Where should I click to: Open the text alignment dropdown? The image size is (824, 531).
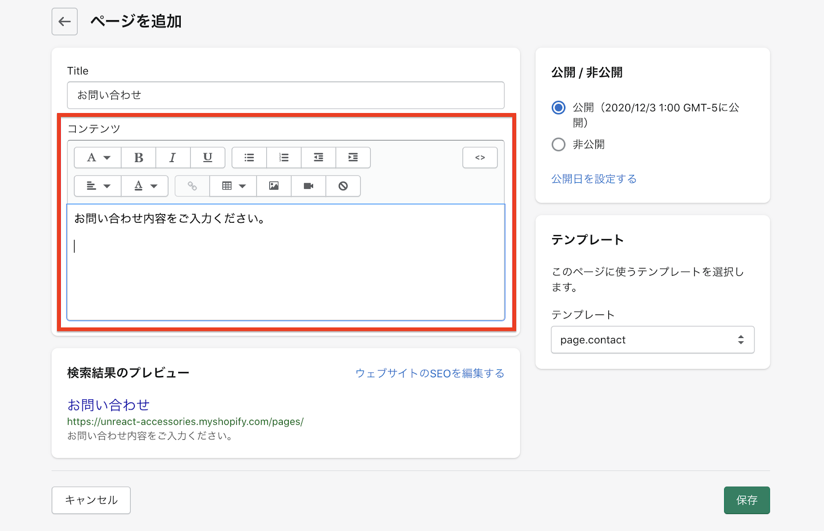click(98, 186)
